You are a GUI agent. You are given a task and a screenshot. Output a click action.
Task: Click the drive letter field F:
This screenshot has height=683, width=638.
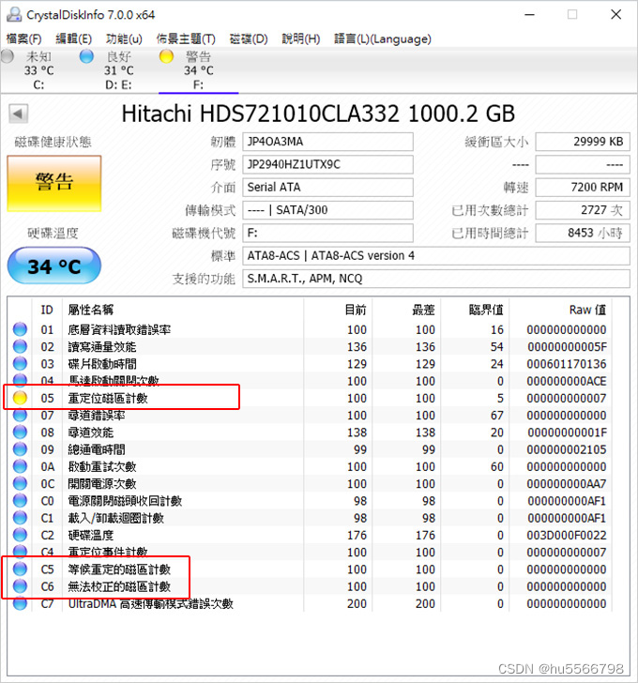point(327,233)
